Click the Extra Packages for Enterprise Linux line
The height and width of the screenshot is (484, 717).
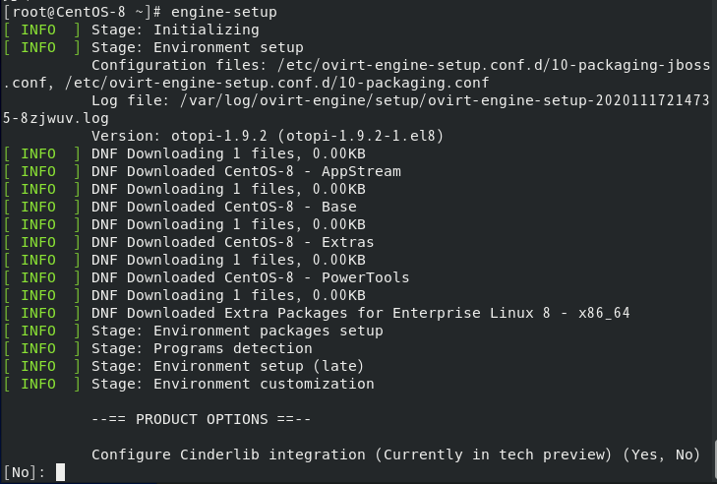pyautogui.click(x=360, y=313)
